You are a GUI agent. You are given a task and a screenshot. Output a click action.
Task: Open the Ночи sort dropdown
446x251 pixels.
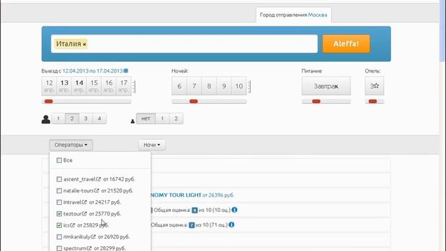(152, 145)
